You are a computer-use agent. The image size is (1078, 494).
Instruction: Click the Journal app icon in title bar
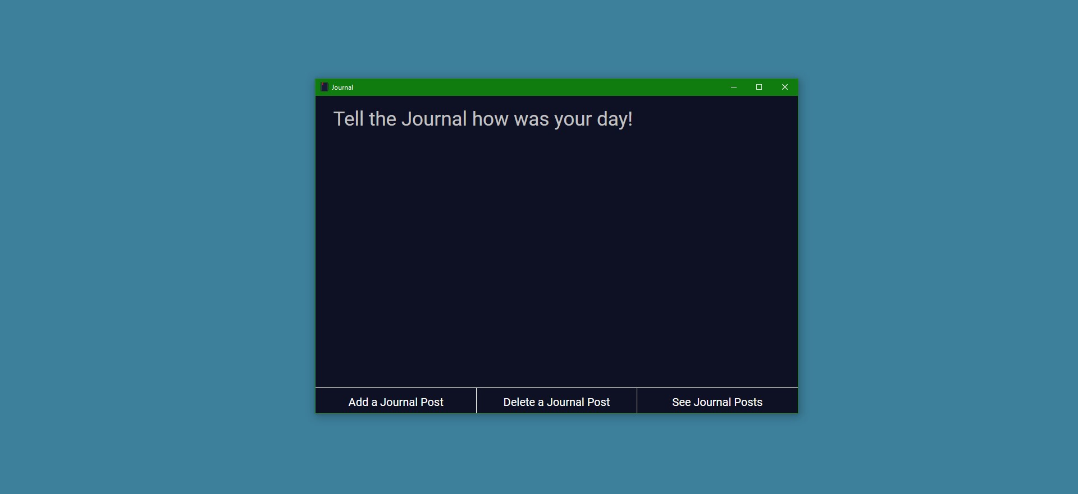(x=324, y=87)
